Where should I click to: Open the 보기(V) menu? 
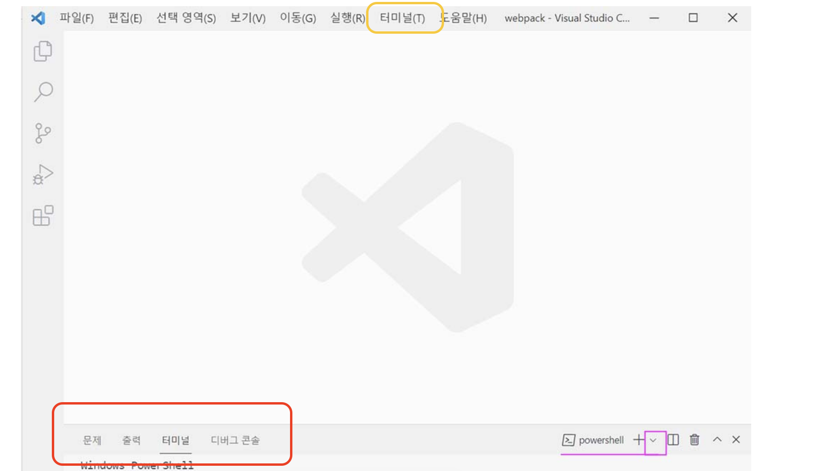coord(248,18)
